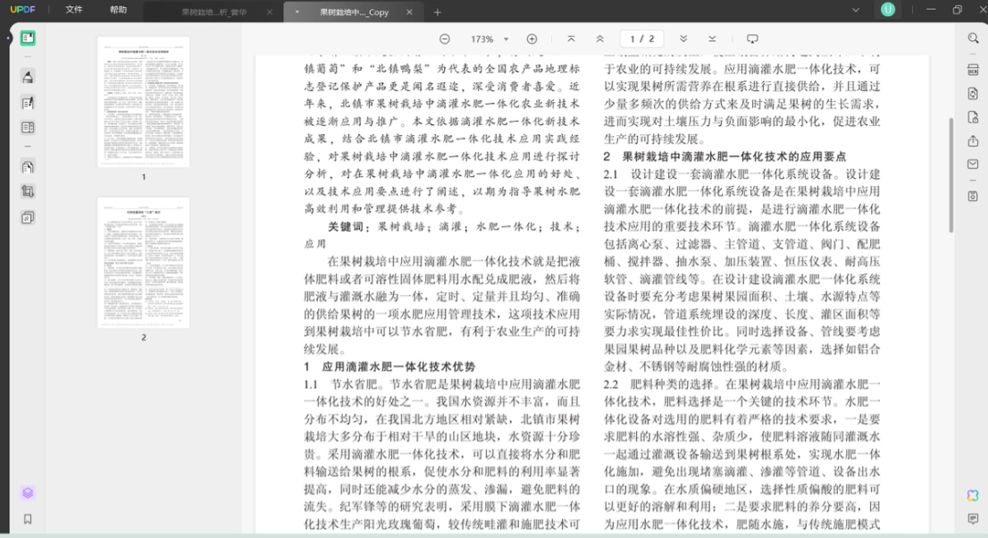Image resolution: width=988 pixels, height=538 pixels.
Task: Click the Save file icon on right
Action: [x=973, y=196]
